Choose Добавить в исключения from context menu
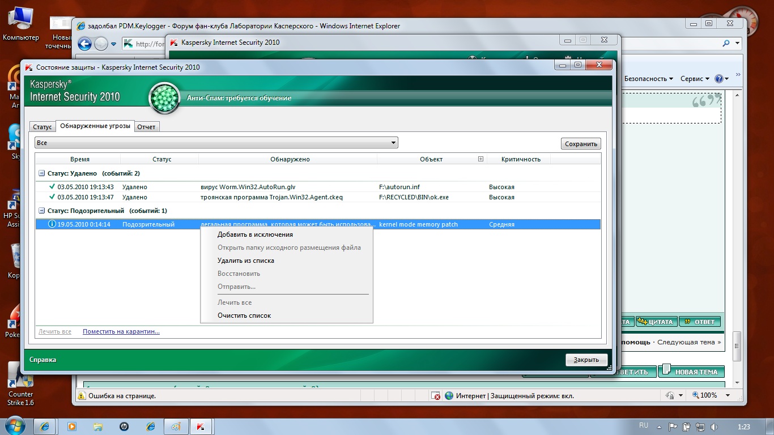 pos(255,234)
